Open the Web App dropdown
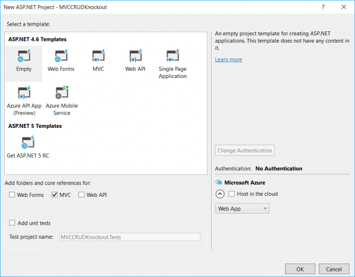 point(242,209)
